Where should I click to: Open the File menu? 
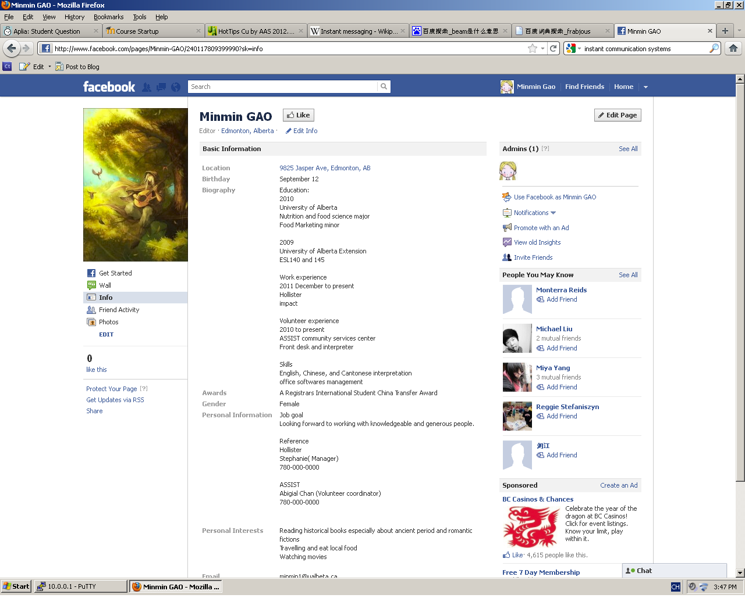[x=9, y=17]
